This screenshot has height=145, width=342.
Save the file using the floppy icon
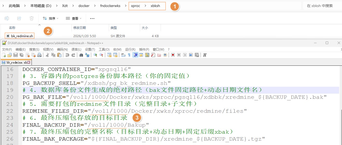(x=16, y=55)
